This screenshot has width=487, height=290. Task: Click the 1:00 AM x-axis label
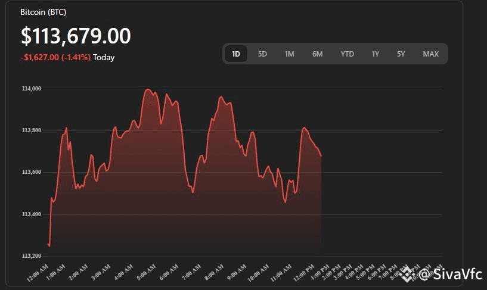(x=56, y=272)
